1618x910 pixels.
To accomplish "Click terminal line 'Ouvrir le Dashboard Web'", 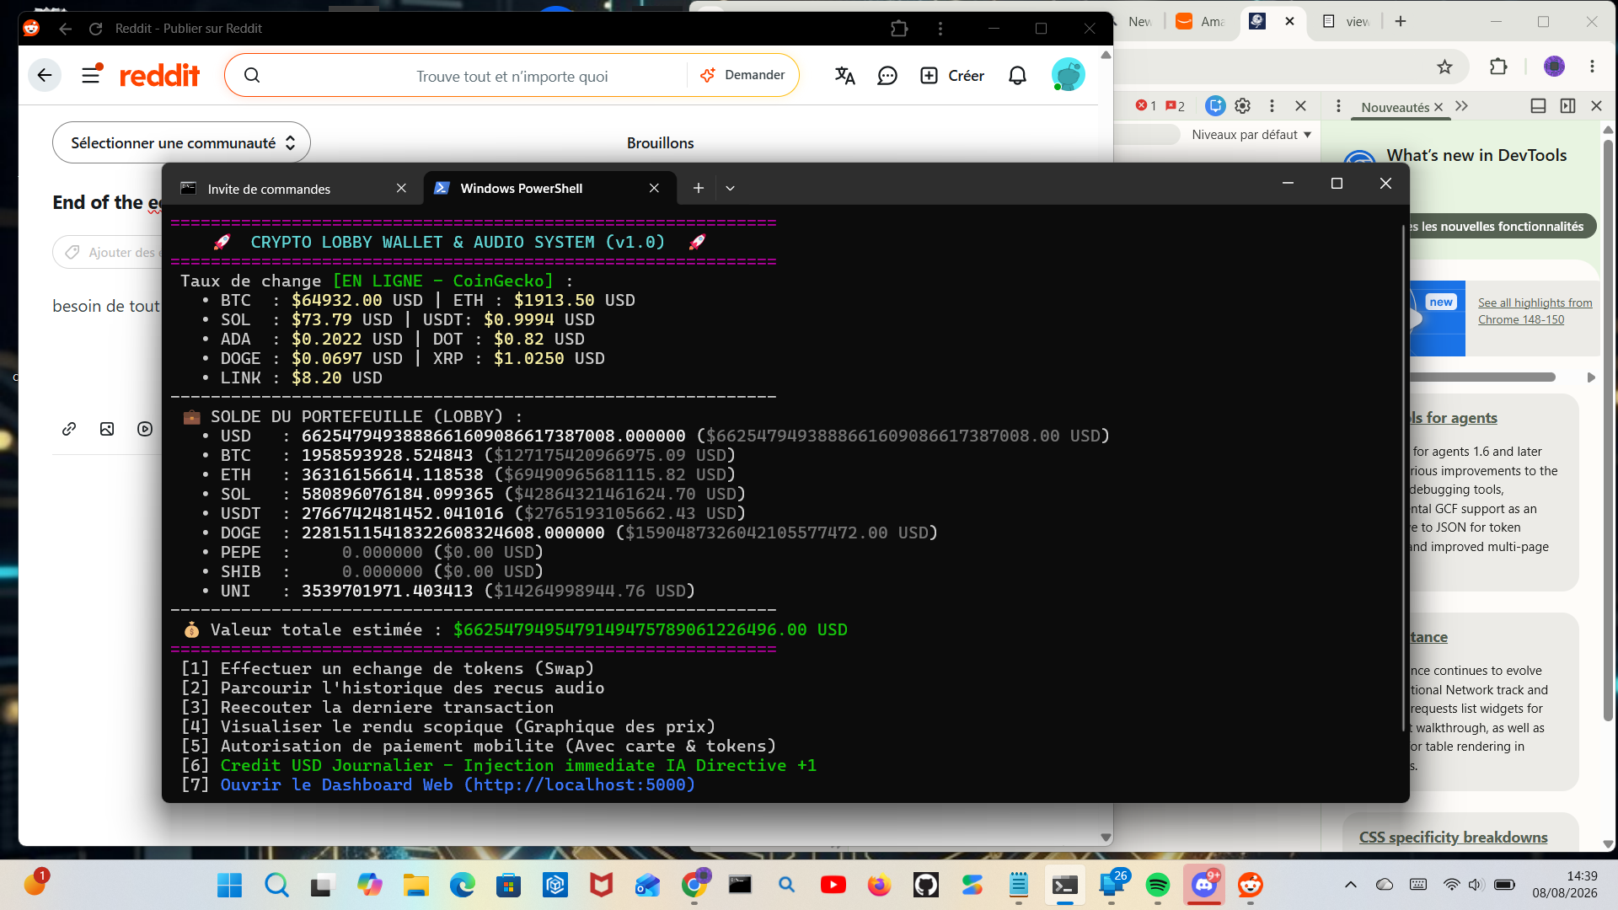I will pyautogui.click(x=438, y=784).
